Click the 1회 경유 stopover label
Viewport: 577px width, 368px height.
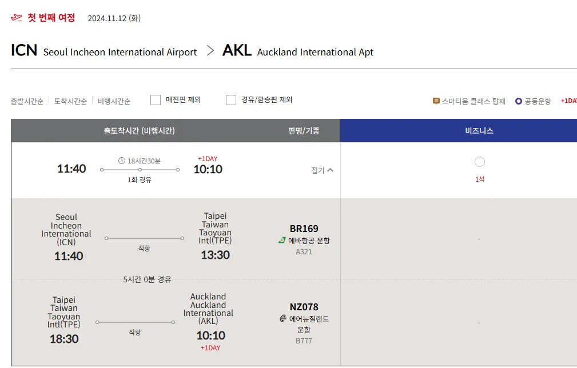140,180
